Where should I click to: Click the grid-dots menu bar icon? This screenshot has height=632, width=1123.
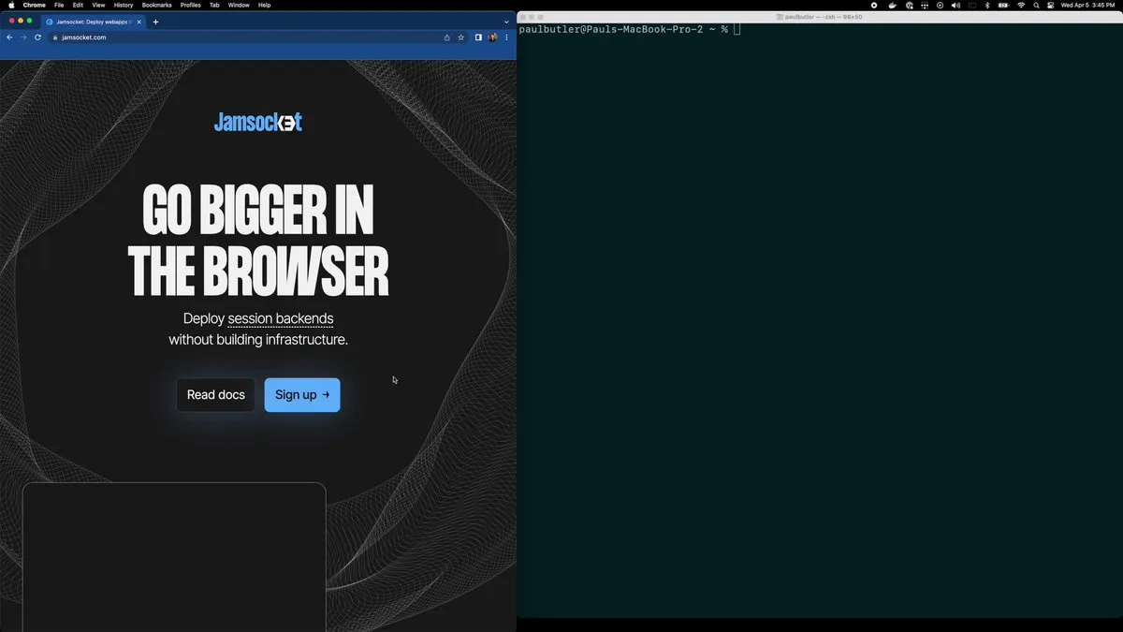pos(925,5)
